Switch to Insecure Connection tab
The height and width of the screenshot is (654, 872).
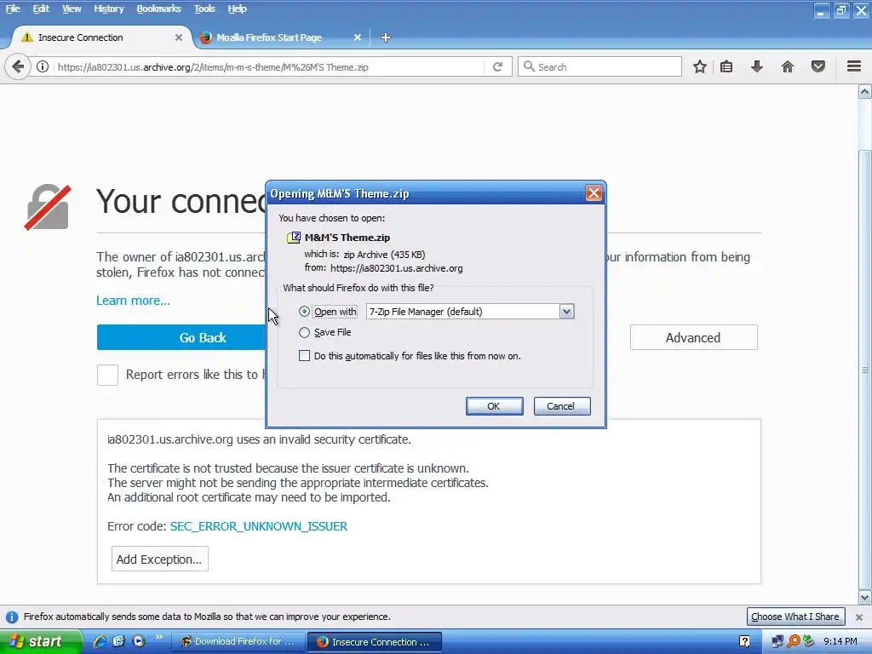click(100, 37)
